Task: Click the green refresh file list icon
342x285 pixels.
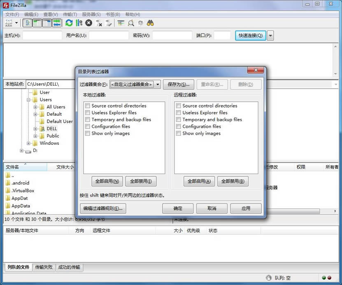Action: (x=69, y=23)
